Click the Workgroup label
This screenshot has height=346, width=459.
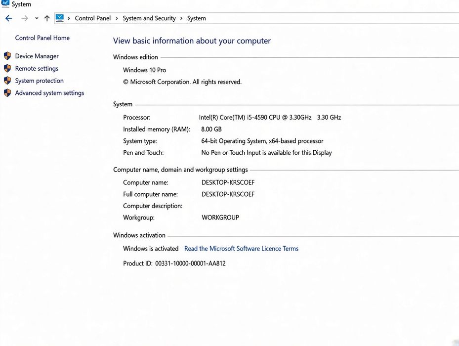pyautogui.click(x=139, y=217)
